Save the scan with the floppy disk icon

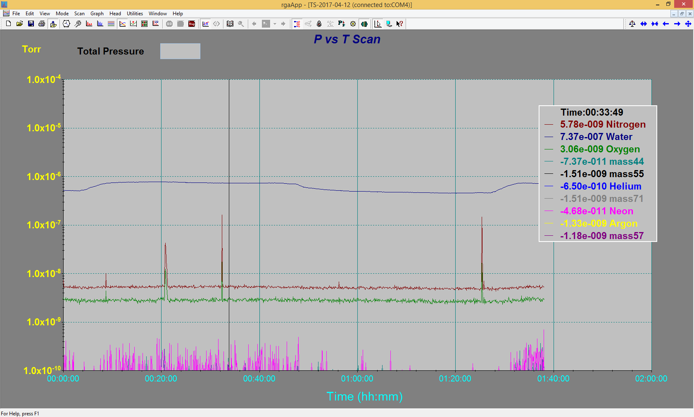(31, 24)
